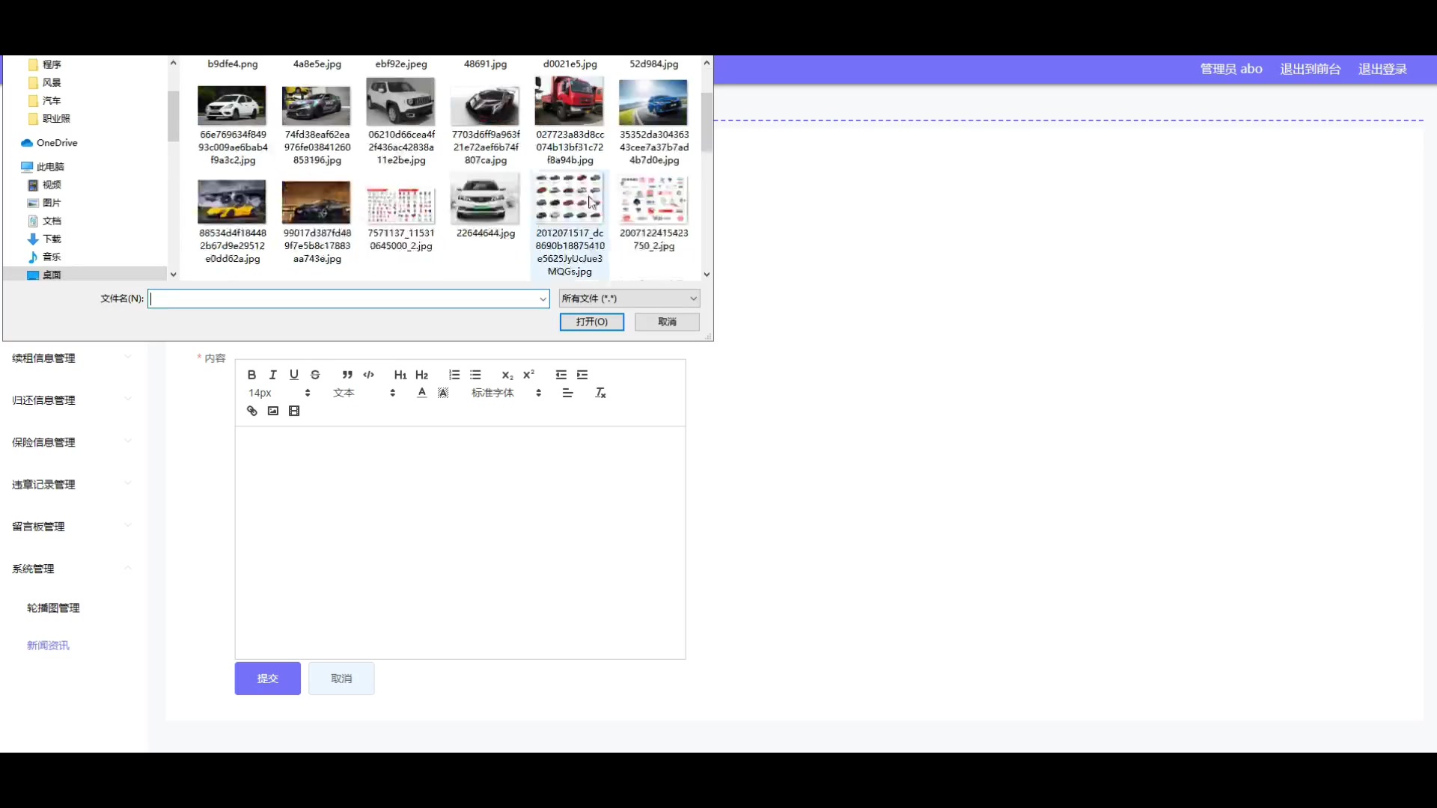
Task: Toggle strikethrough text formatting
Action: pyautogui.click(x=315, y=375)
